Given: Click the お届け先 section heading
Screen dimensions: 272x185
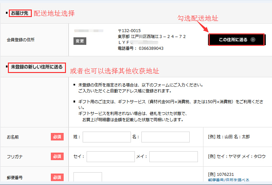Looking at the screenshot, I should coord(20,13).
